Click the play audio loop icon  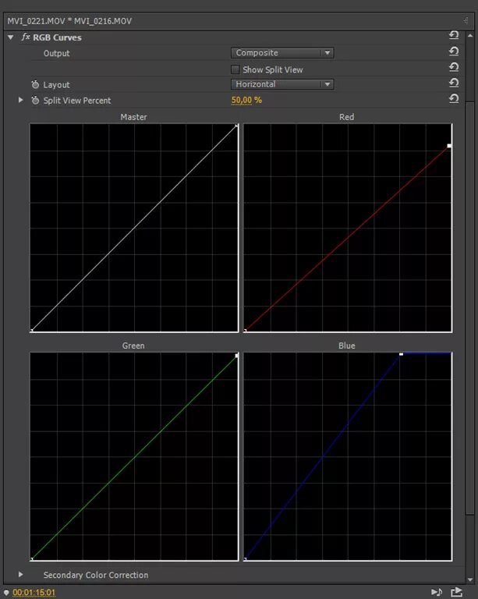coord(437,592)
